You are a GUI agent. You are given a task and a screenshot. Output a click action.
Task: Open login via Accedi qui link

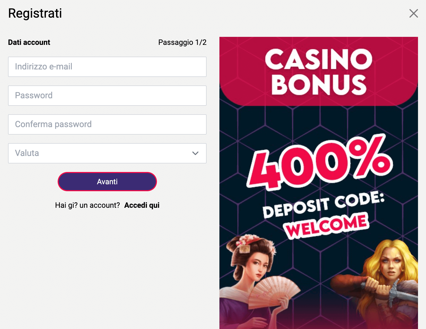142,205
